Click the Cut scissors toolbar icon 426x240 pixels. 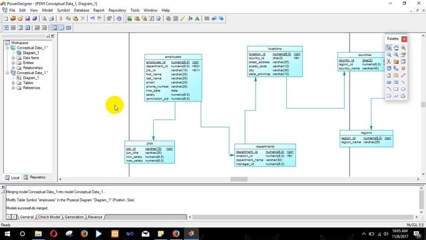pyautogui.click(x=61, y=19)
